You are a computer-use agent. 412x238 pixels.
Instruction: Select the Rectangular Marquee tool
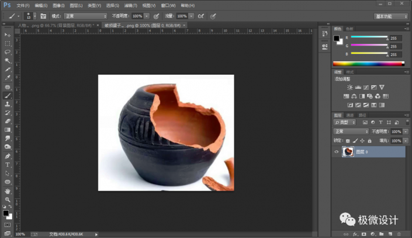pos(8,44)
